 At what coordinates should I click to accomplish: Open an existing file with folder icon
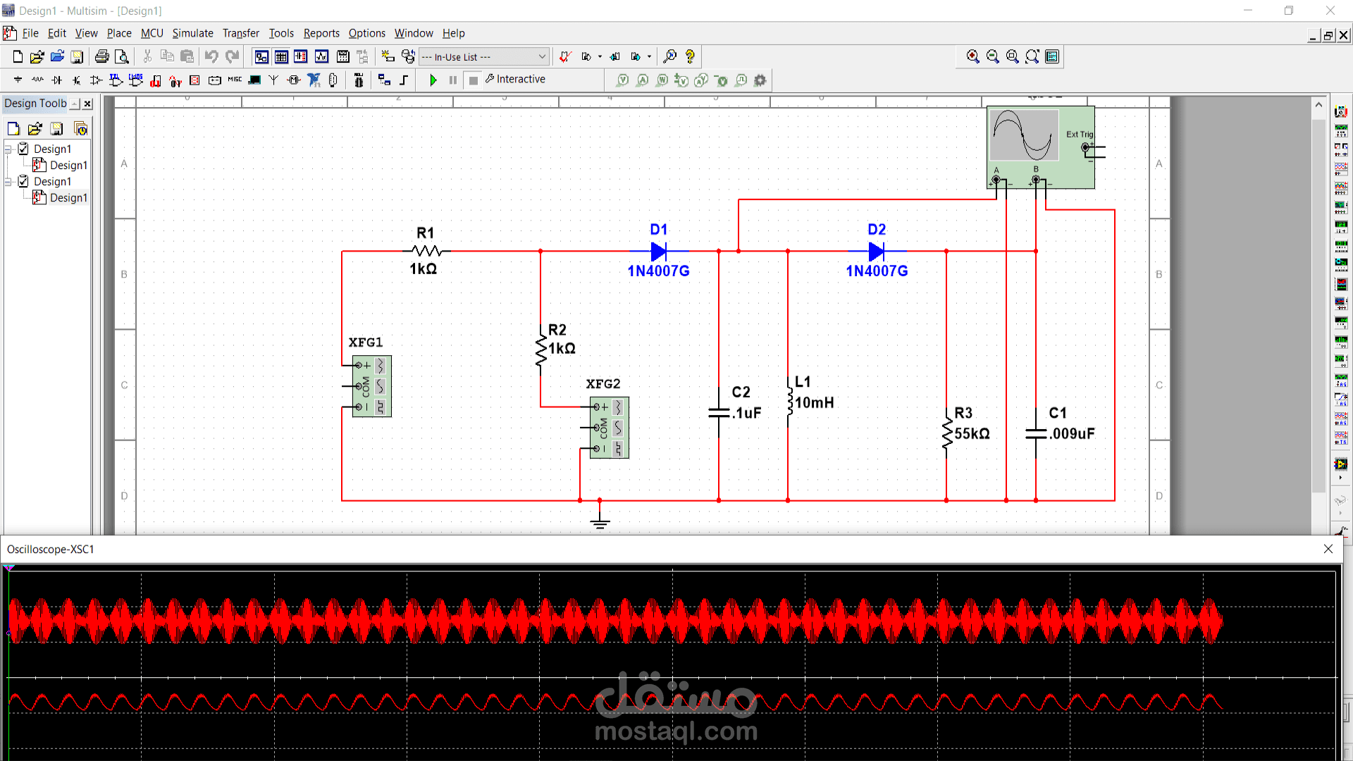click(37, 56)
